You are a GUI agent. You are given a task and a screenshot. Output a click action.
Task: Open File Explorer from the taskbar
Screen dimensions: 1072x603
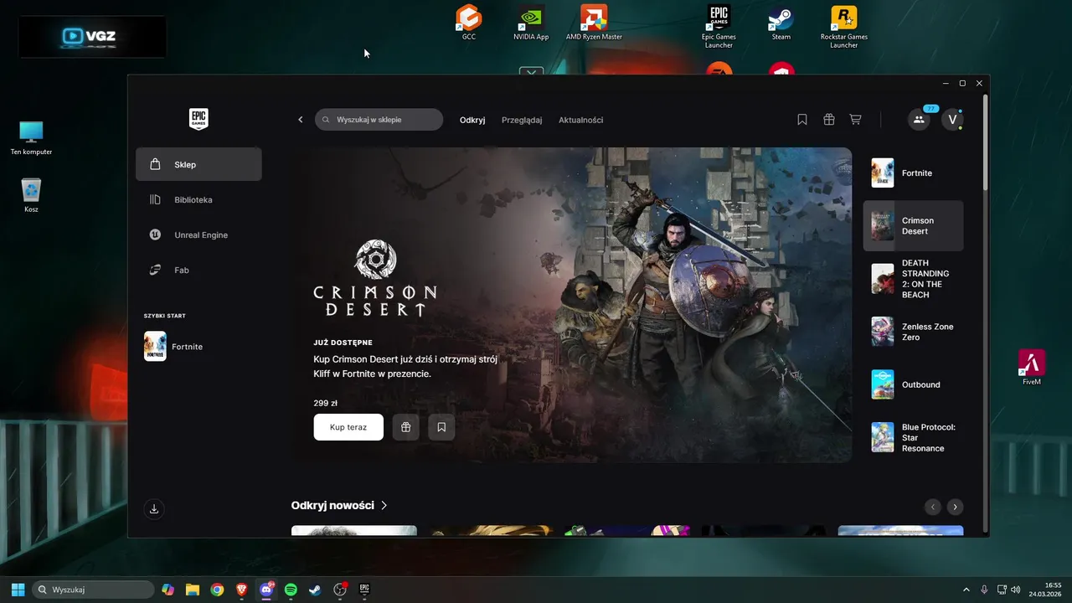[193, 590]
